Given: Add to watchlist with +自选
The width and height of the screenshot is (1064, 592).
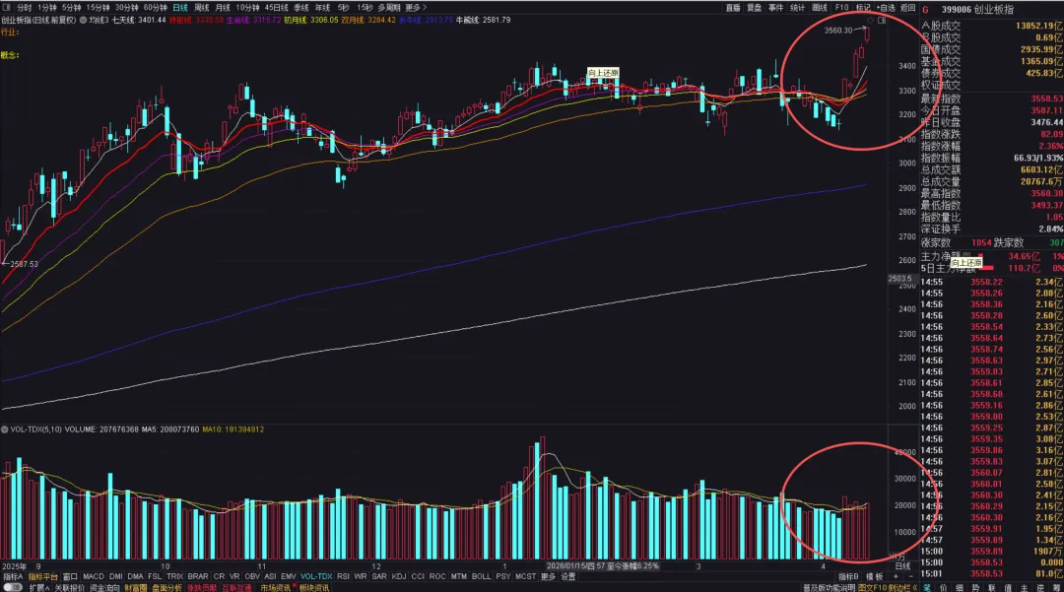Looking at the screenshot, I should 886,8.
